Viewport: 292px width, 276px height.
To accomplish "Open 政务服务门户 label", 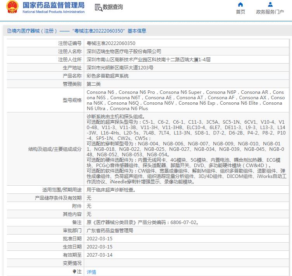I will point(270,12).
